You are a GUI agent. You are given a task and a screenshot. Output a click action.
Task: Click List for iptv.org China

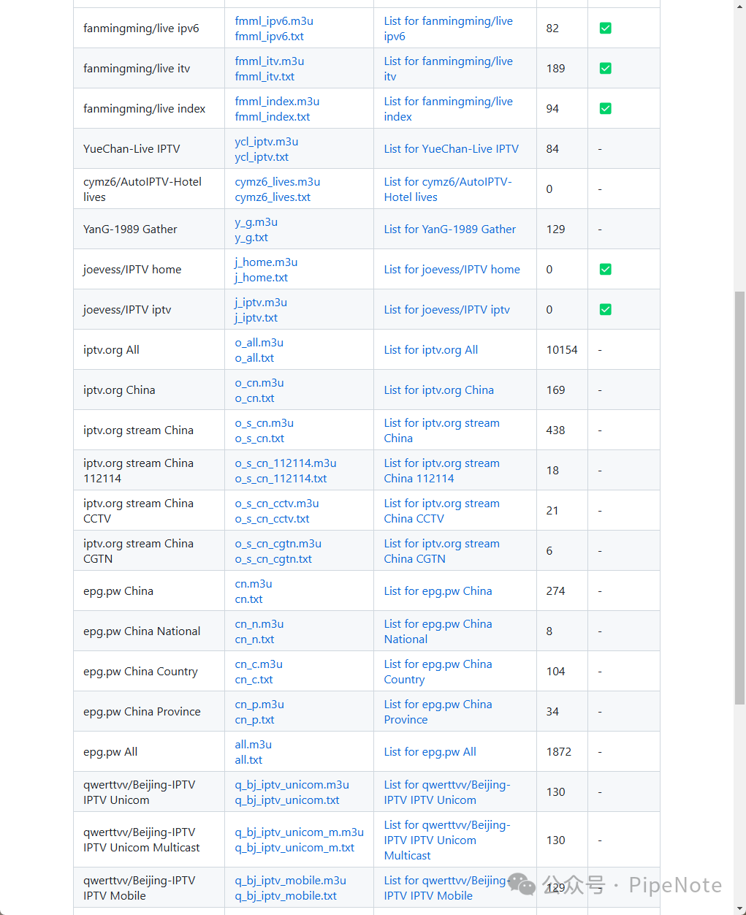tap(439, 390)
